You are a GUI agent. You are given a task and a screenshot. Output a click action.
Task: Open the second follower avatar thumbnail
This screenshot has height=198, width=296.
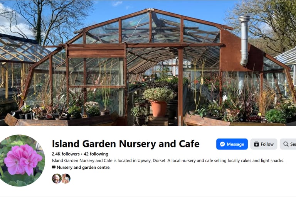point(66,179)
